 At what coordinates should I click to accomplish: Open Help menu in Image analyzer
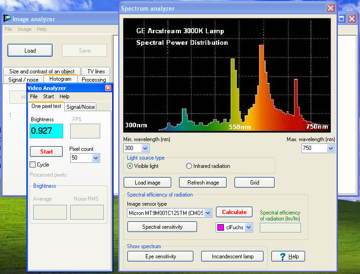coord(42,29)
